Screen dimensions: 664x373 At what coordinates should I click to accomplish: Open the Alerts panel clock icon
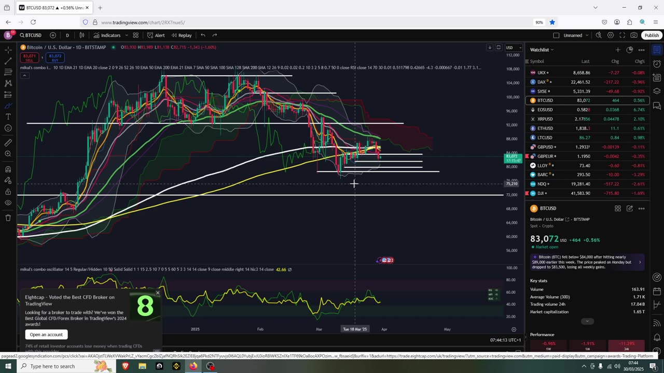tap(657, 64)
